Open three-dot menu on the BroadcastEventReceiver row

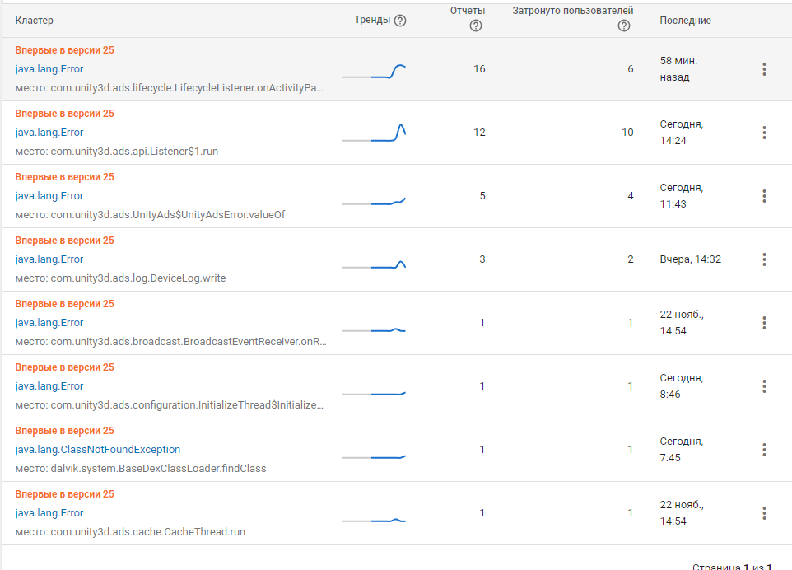pos(764,322)
